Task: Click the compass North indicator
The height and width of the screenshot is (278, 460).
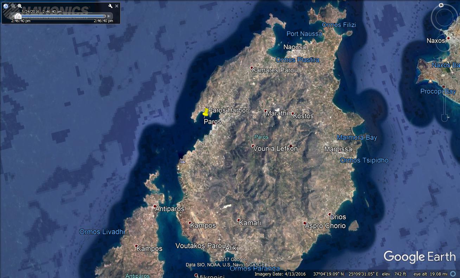Action: [x=441, y=5]
